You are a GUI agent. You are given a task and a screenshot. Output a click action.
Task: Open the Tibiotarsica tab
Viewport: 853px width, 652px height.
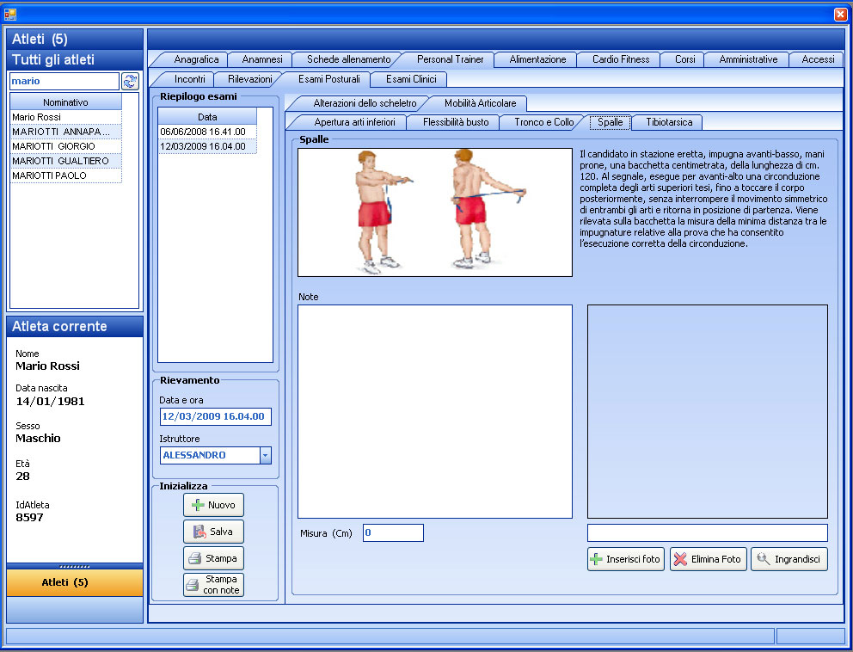point(668,122)
